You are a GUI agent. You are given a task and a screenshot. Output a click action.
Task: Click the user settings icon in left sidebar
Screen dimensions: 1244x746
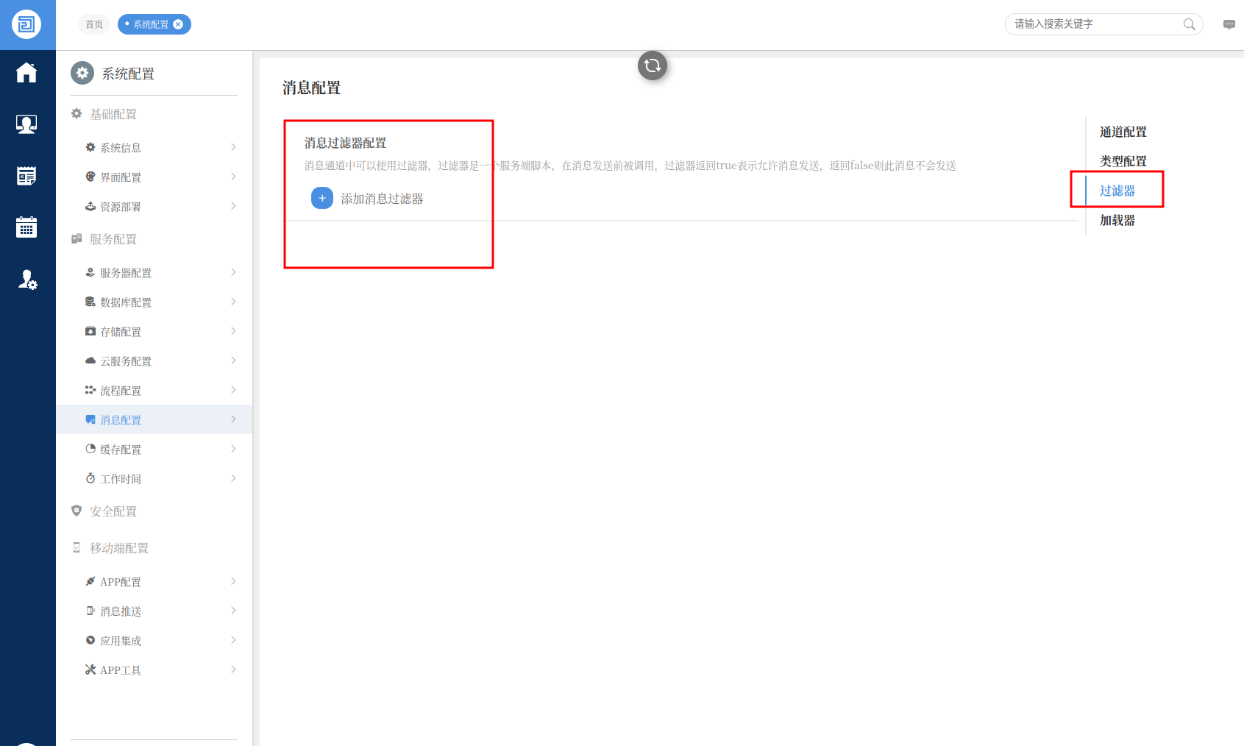tap(27, 280)
